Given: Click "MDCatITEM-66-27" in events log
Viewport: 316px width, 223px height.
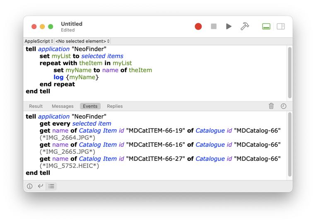Looking at the screenshot, I should 156,159.
